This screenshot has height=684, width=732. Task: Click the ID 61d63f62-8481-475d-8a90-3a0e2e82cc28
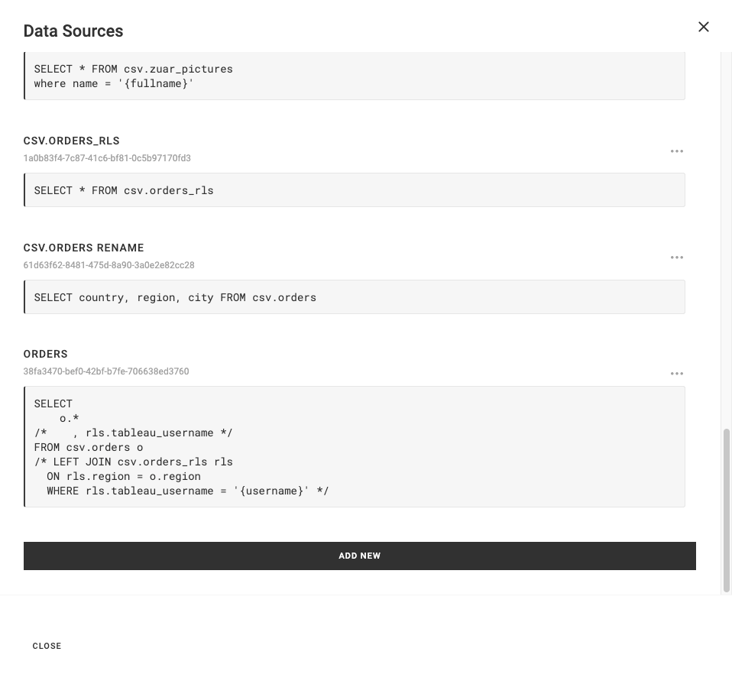pos(109,265)
